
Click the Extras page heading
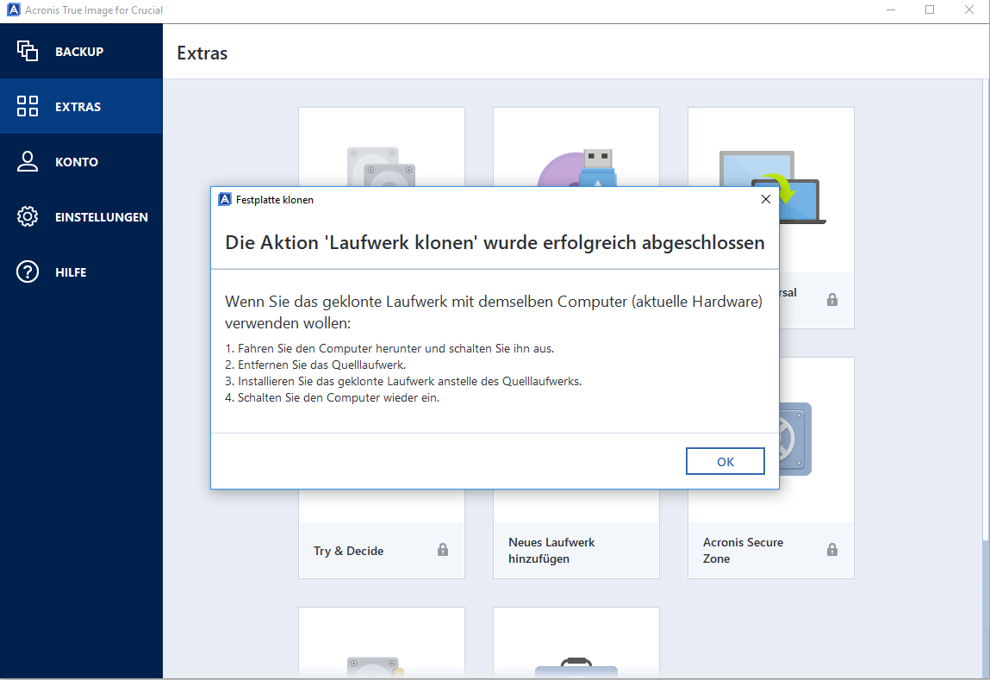click(x=202, y=53)
